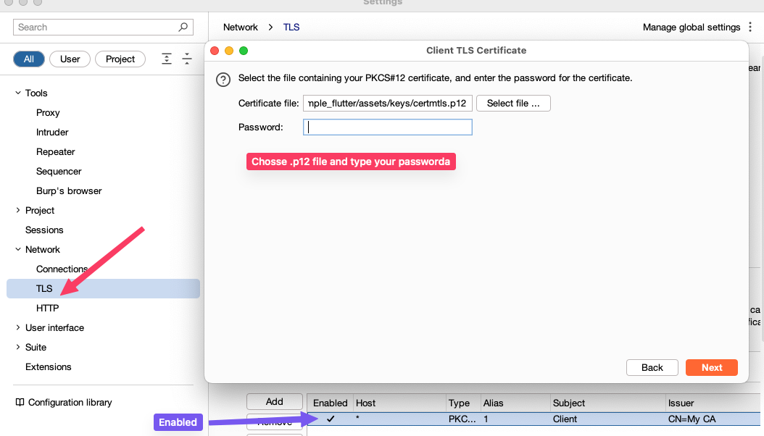Click the Select file button

click(x=513, y=104)
